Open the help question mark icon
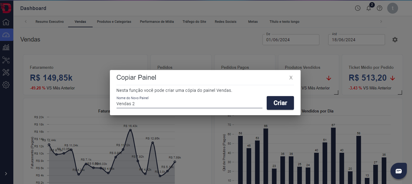412x184 pixels. point(380,8)
